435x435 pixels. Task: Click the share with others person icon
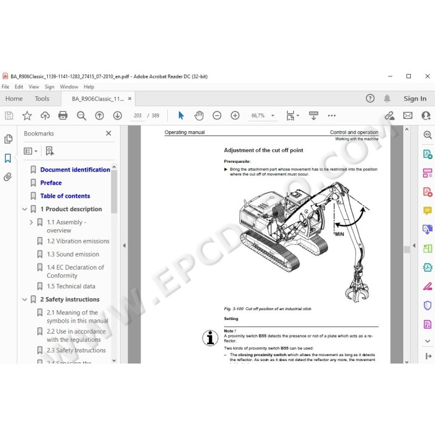(x=426, y=116)
